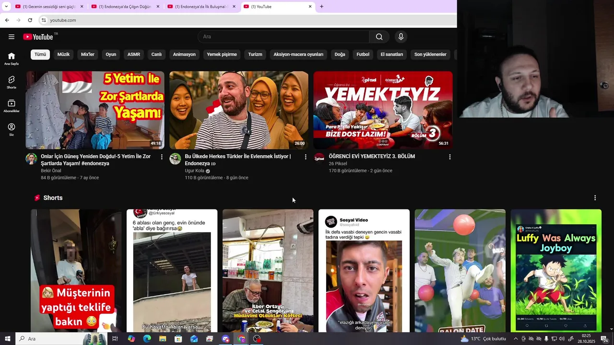Play İlber Ortaylı ve Celal Şengör short
Viewport: 614px width, 345px height.
click(268, 271)
